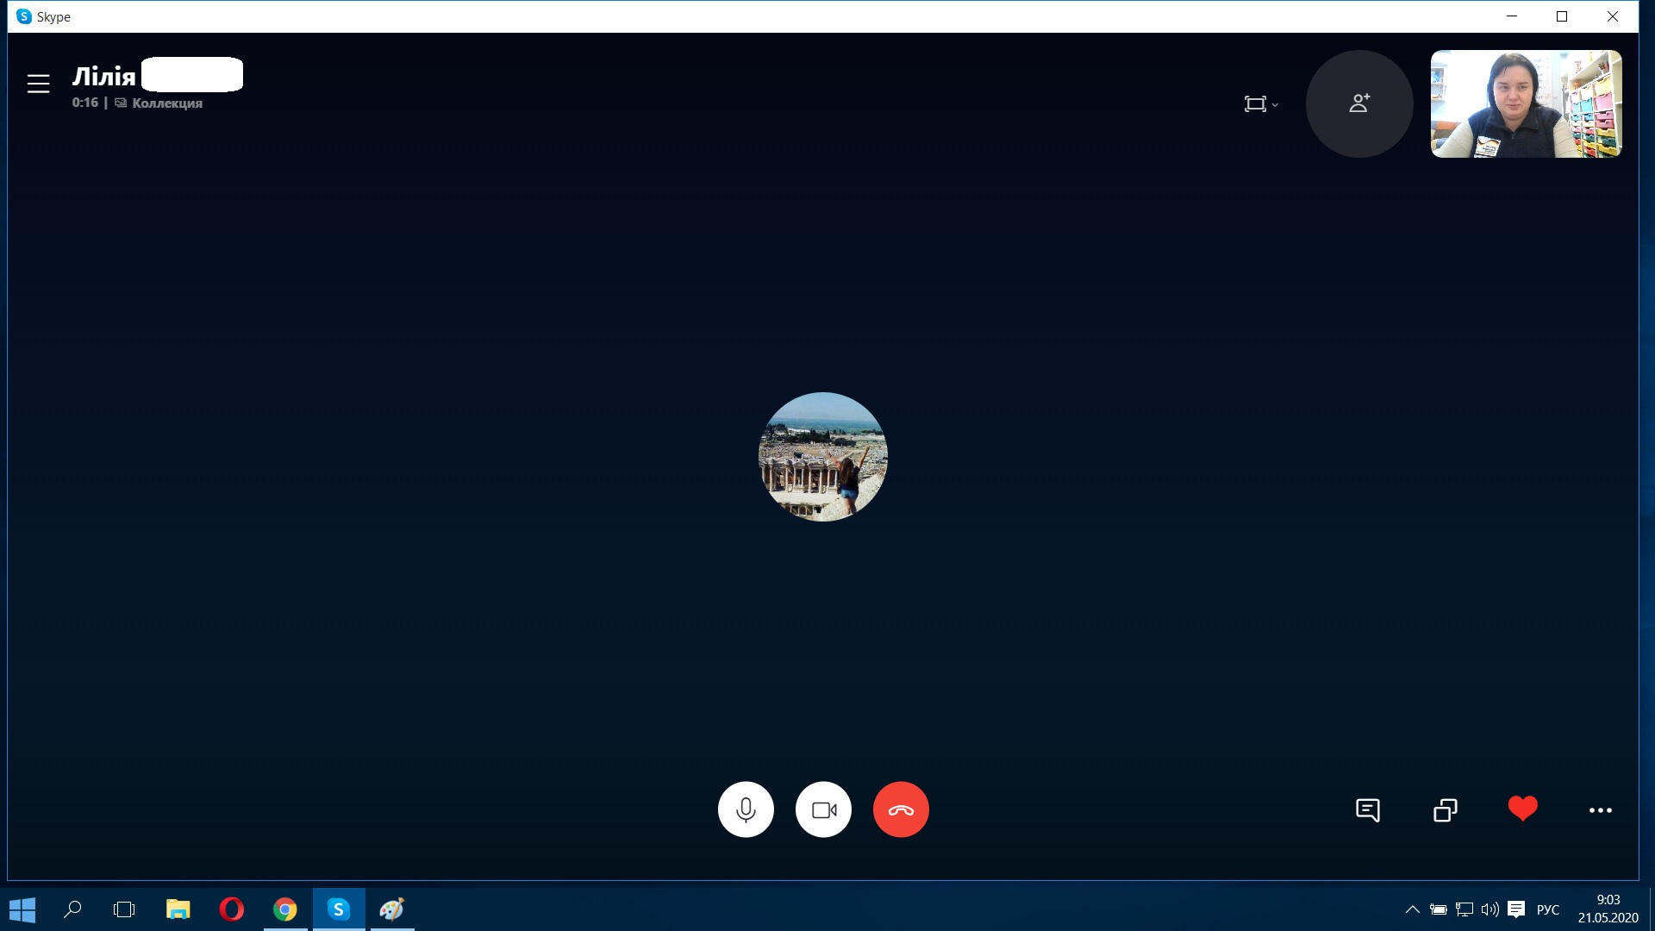This screenshot has width=1655, height=931.
Task: Open the hamburger menu in Skype
Action: click(x=38, y=84)
